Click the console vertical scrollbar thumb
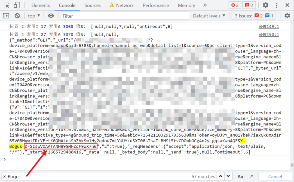The width and height of the screenshot is (294, 182). 292,166
